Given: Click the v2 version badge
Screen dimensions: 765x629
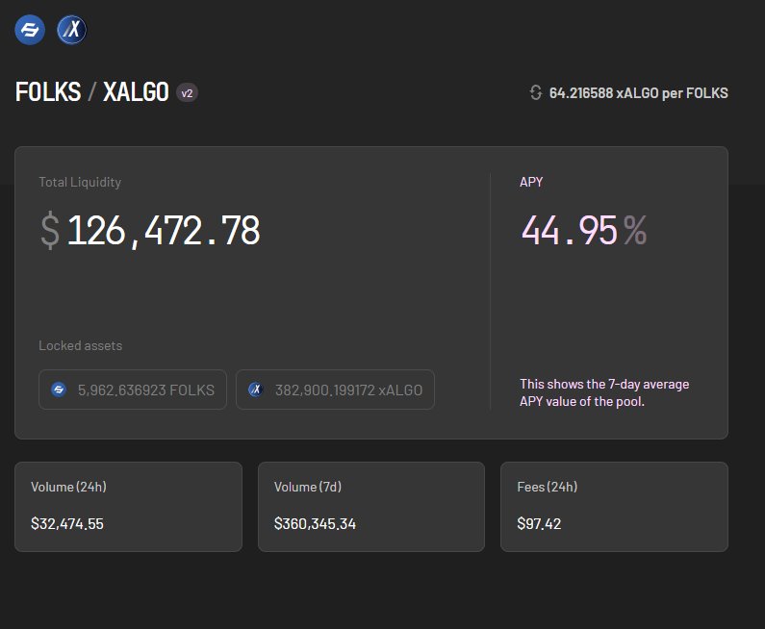Looking at the screenshot, I should coord(187,93).
